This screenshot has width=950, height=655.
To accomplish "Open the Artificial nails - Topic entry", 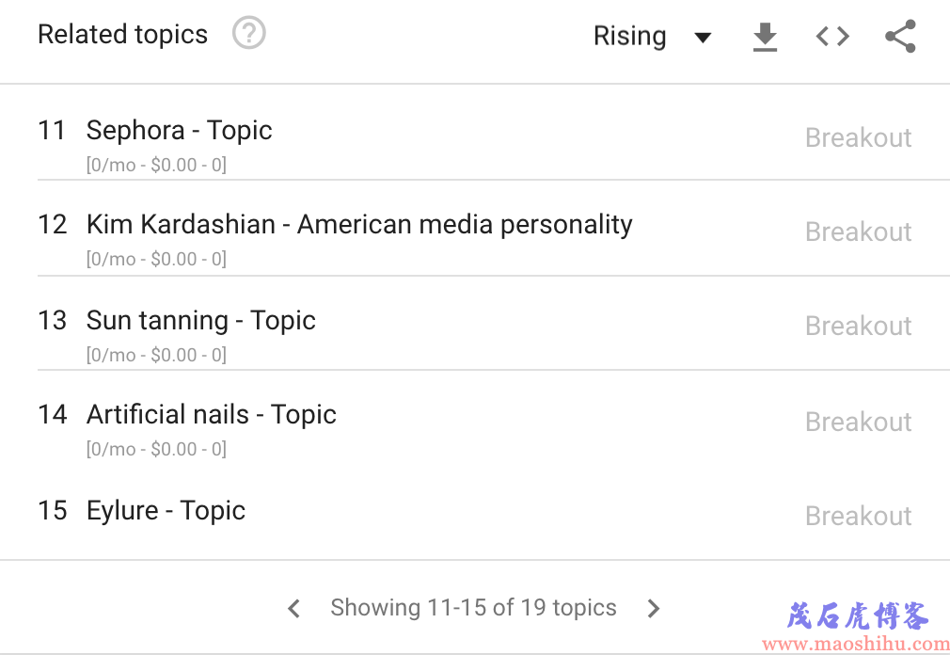I will 212,415.
